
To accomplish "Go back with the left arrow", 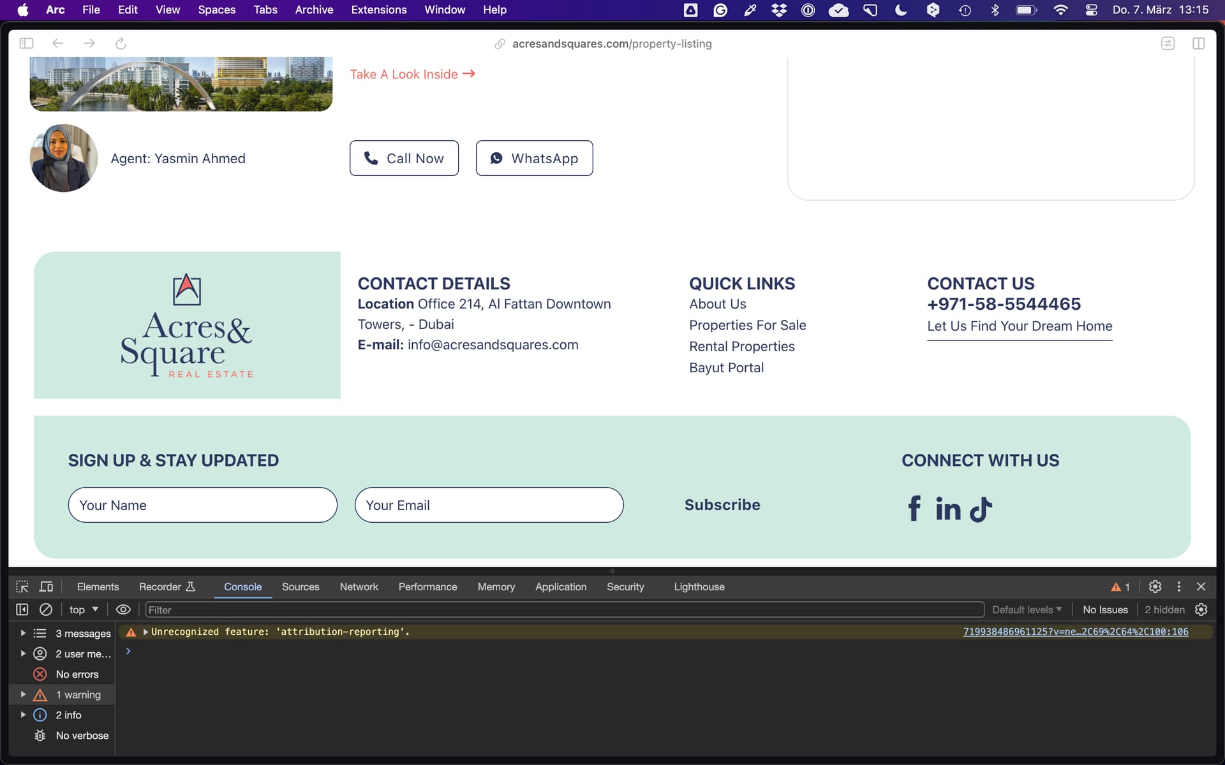I will point(57,43).
